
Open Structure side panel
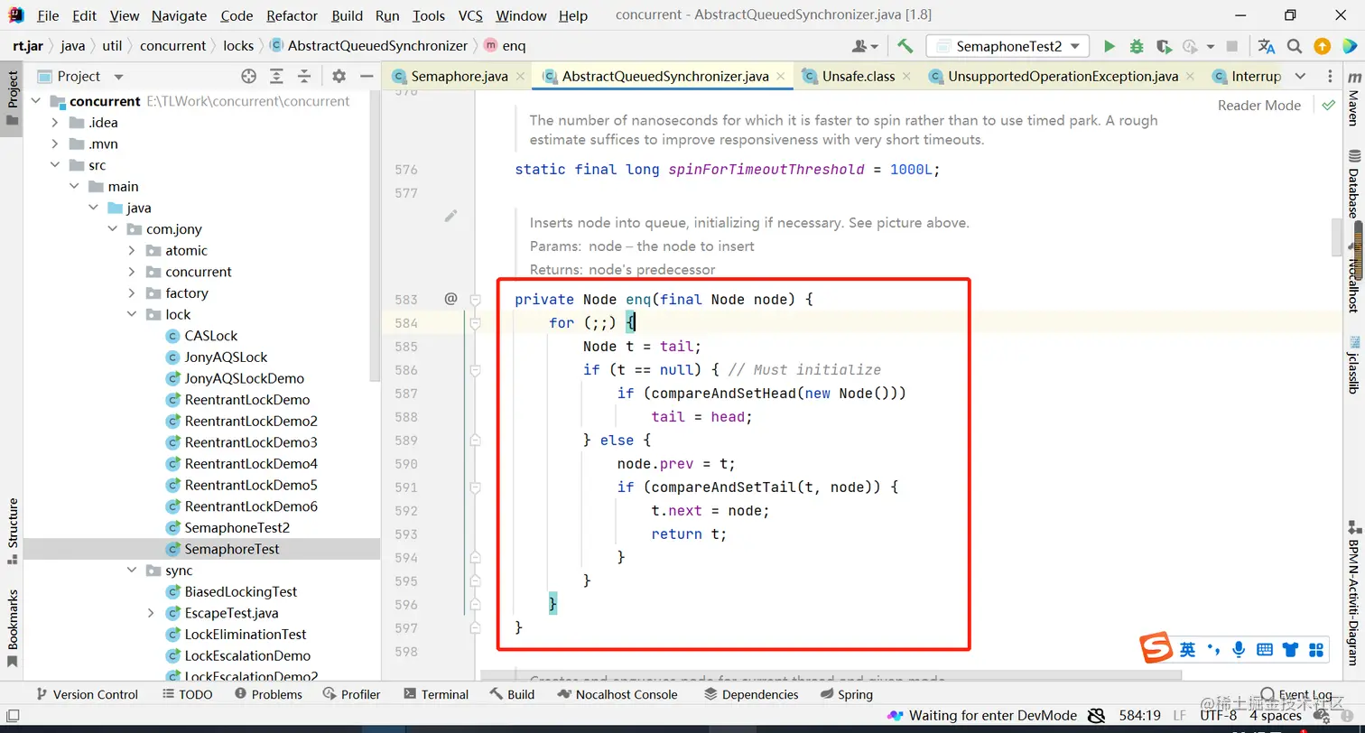pos(13,531)
